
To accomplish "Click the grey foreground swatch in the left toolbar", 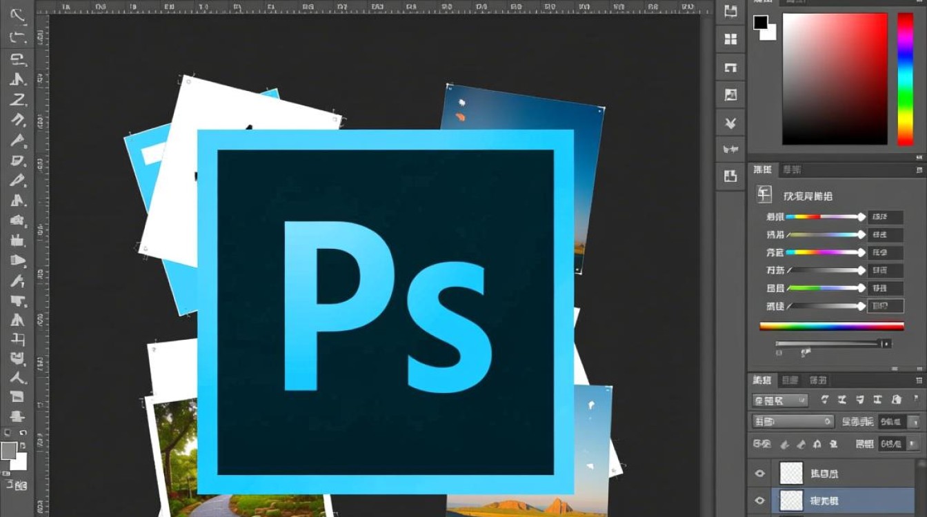I will click(9, 452).
